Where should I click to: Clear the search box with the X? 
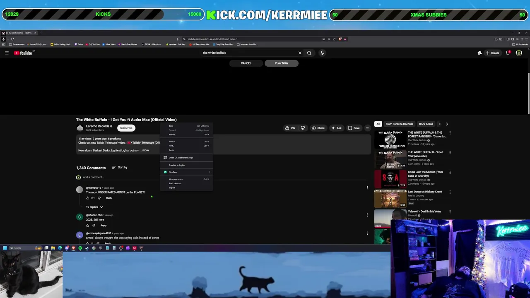coord(300,53)
